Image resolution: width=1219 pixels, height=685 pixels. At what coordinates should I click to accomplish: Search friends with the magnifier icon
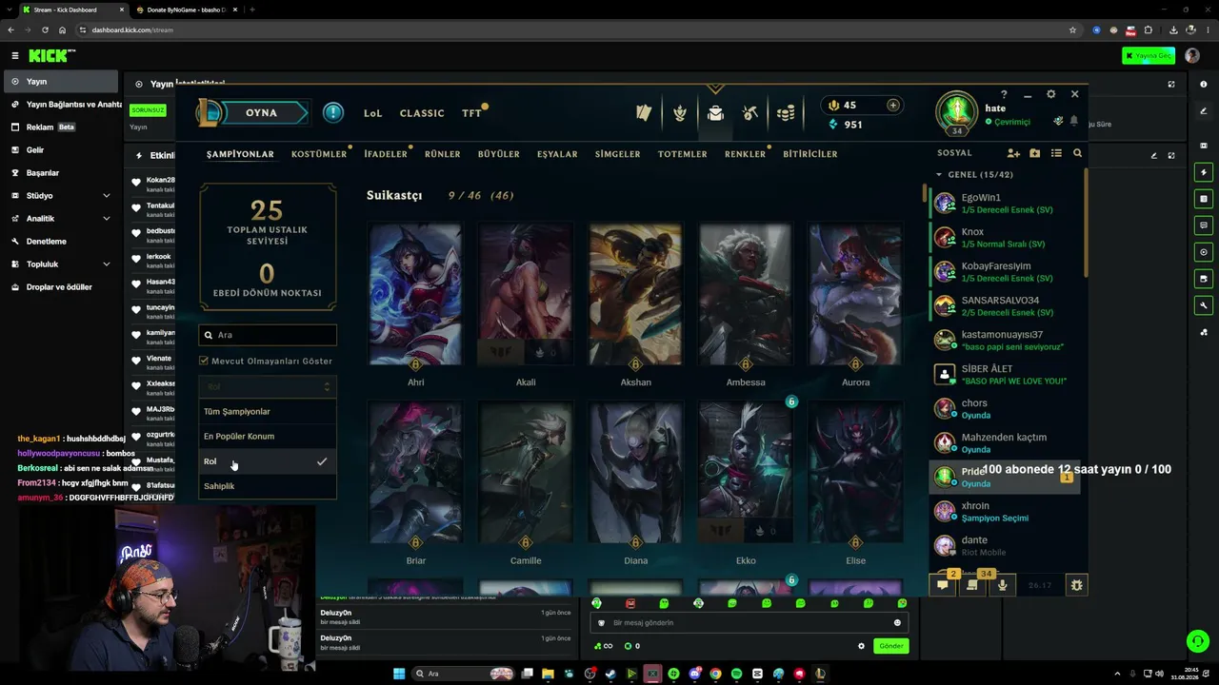[1077, 153]
